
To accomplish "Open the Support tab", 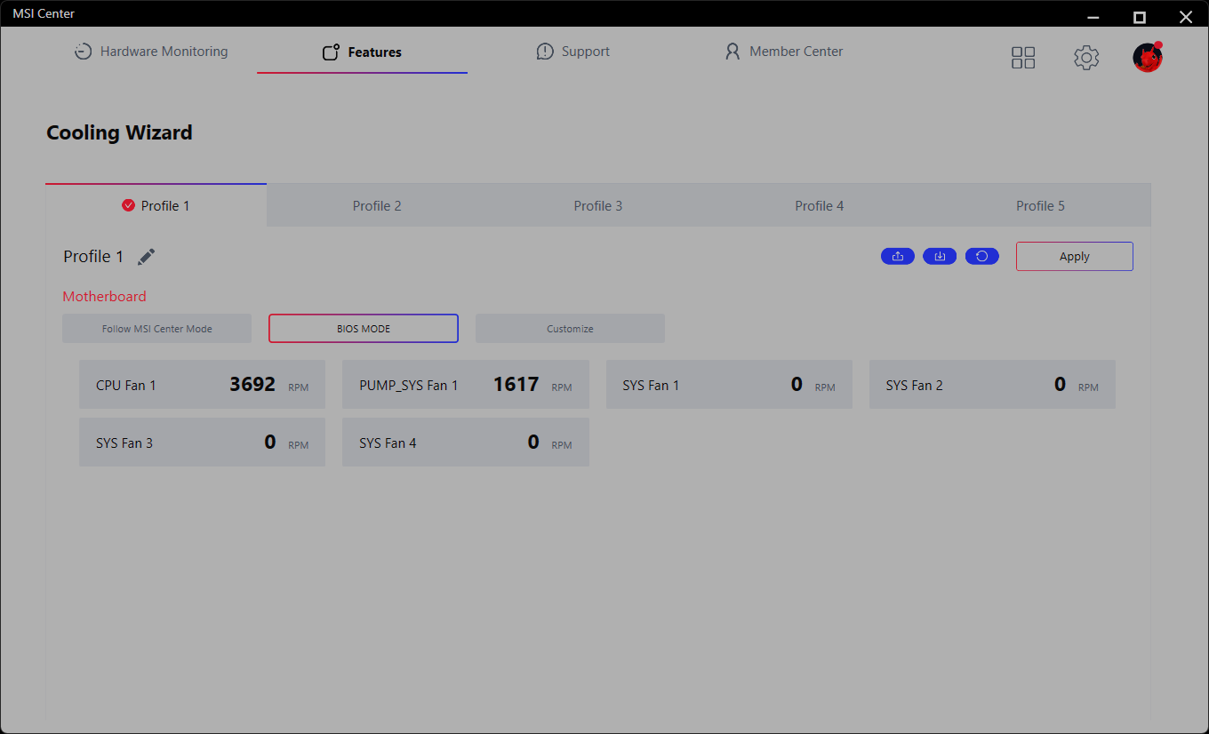I will 573,52.
